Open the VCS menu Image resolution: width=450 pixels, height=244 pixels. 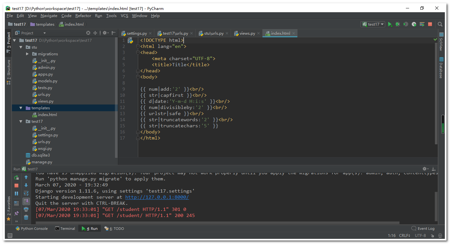(x=124, y=15)
